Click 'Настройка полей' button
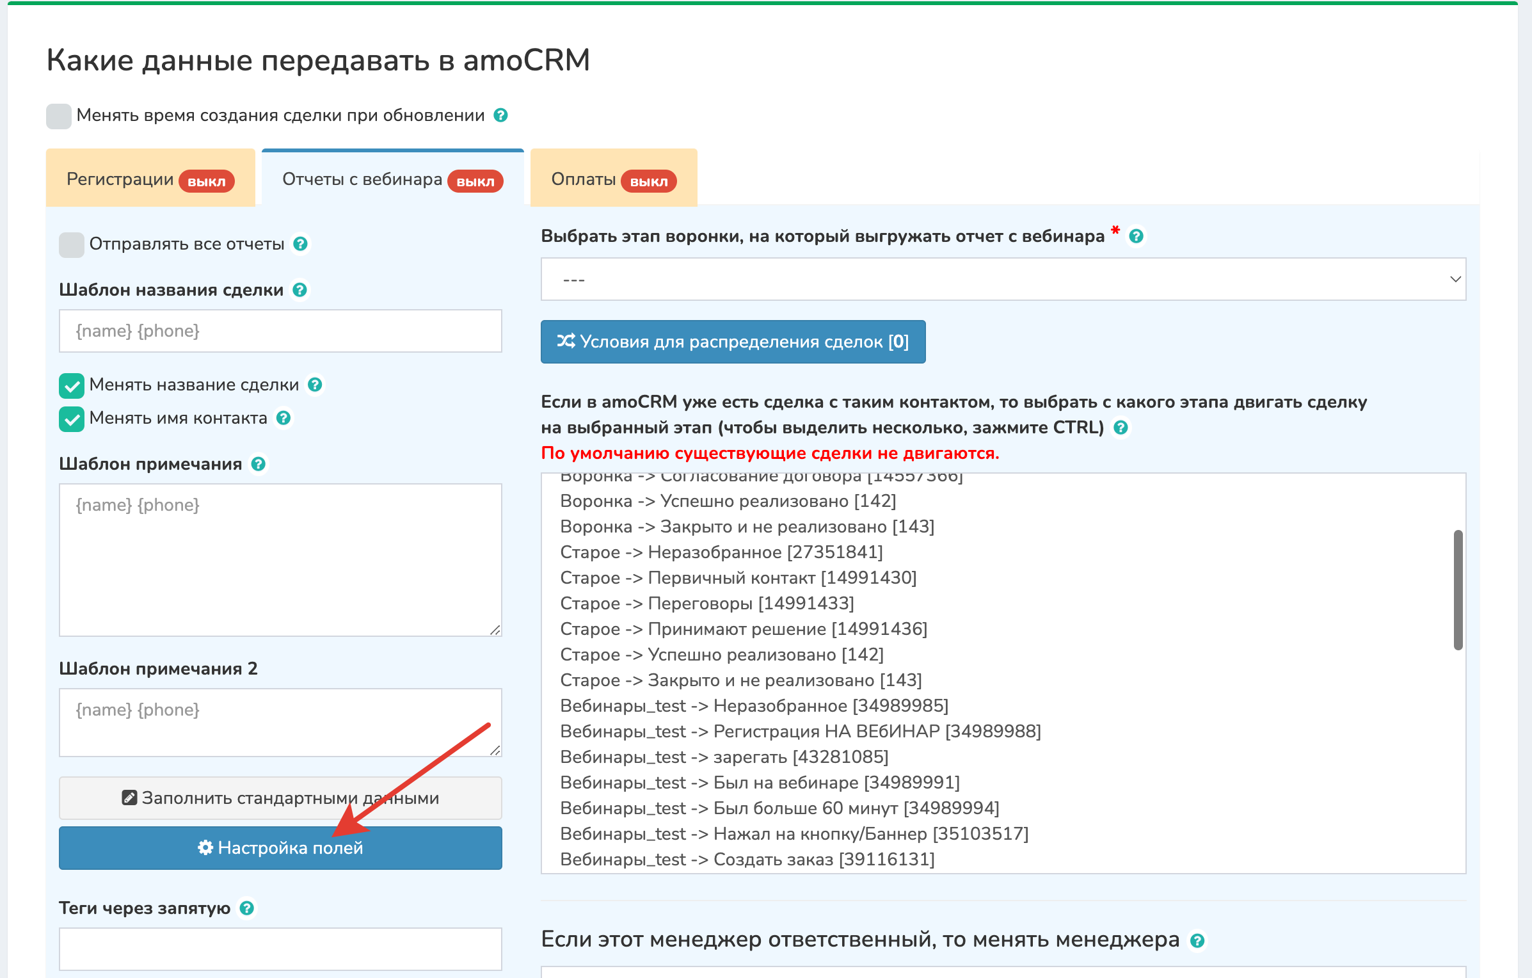Image resolution: width=1532 pixels, height=978 pixels. (x=280, y=848)
